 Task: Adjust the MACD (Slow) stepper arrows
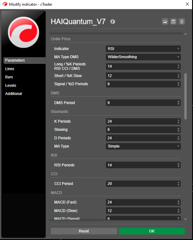(x=179, y=211)
